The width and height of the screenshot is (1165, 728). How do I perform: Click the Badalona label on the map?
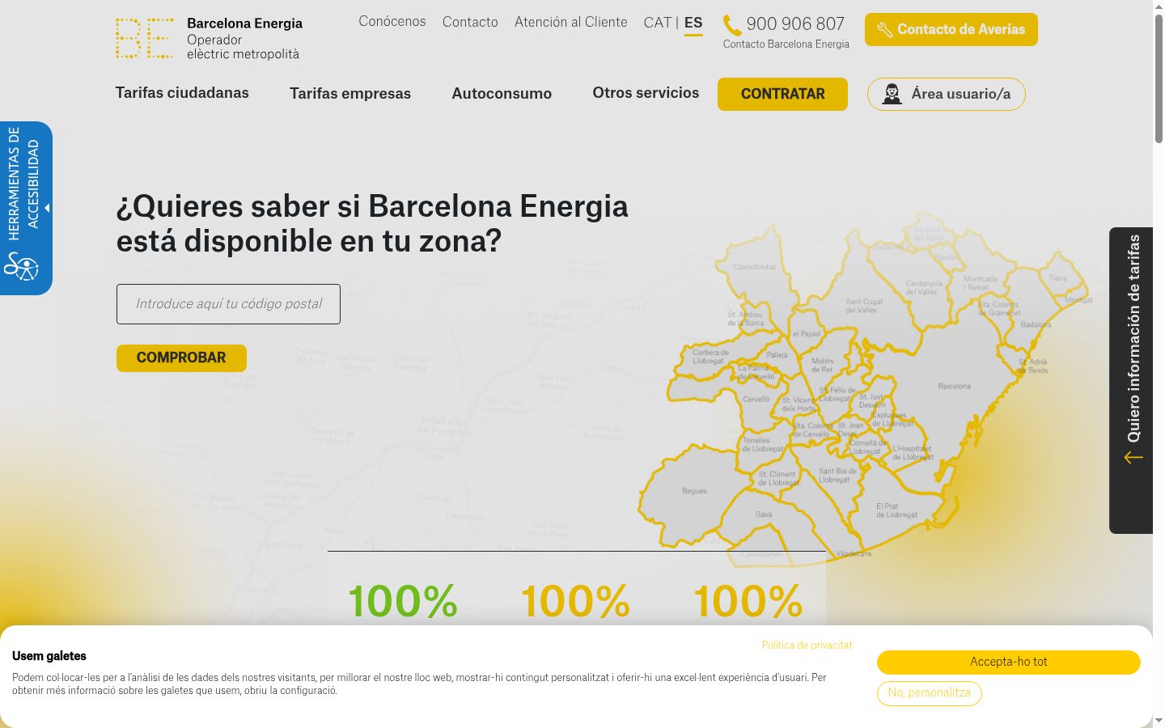click(1036, 324)
